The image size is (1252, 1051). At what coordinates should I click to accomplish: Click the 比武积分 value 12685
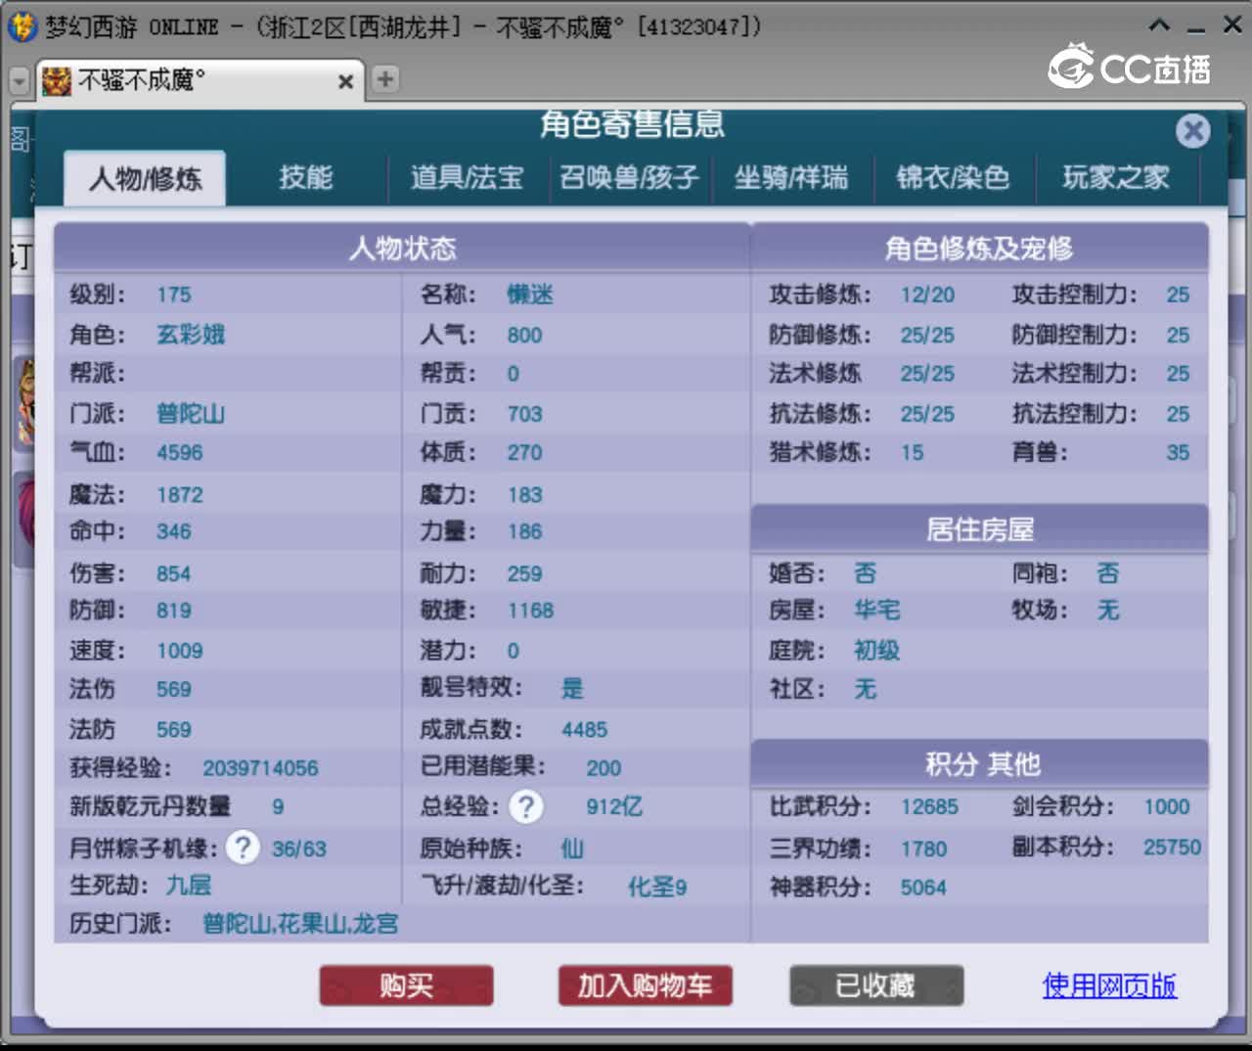tap(929, 807)
